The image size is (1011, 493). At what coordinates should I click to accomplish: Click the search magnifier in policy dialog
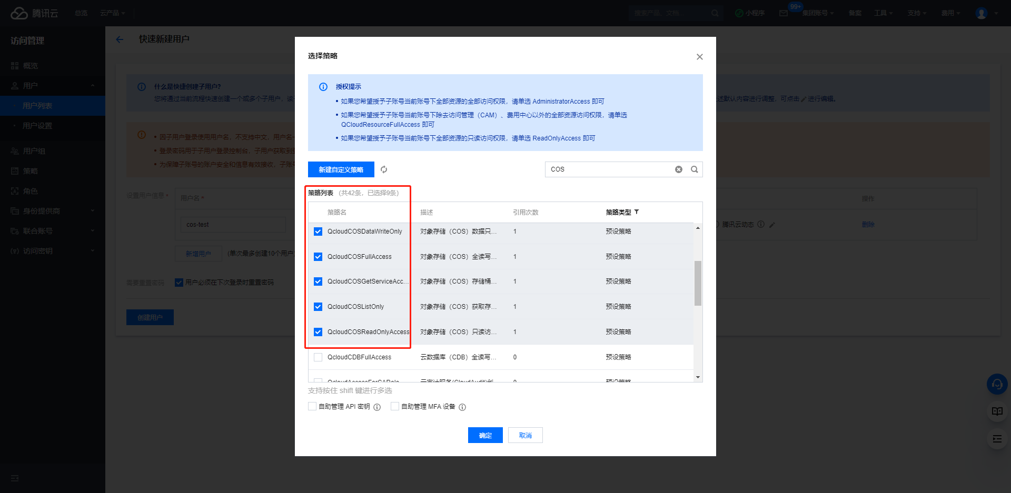pyautogui.click(x=695, y=169)
